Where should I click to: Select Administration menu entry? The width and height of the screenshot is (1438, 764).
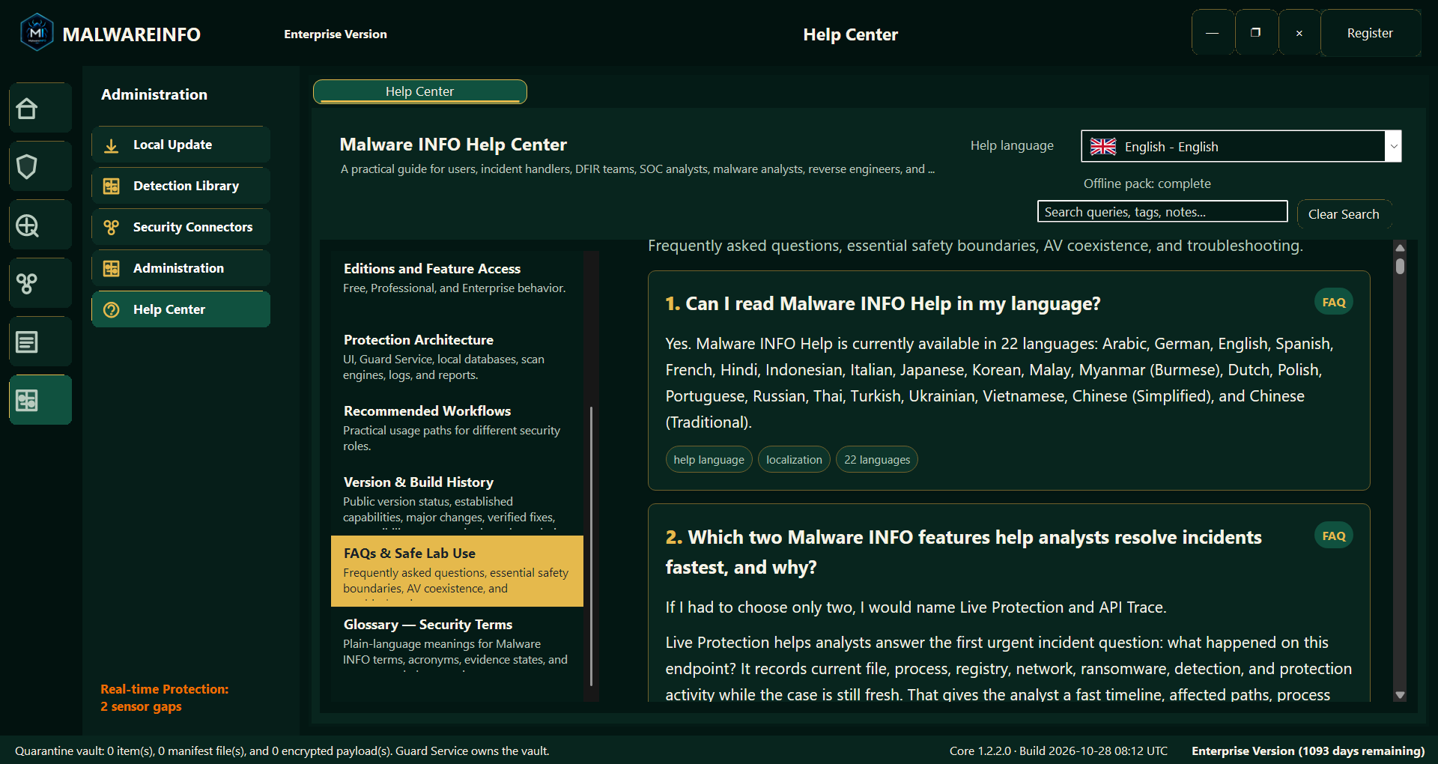pos(181,269)
